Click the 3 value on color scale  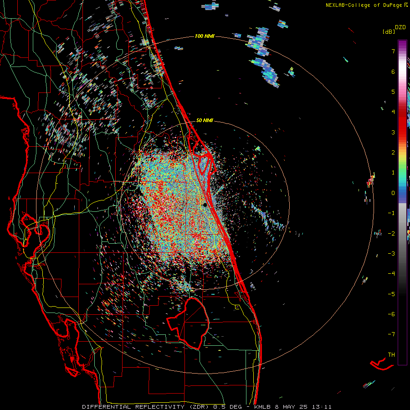[x=393, y=132]
